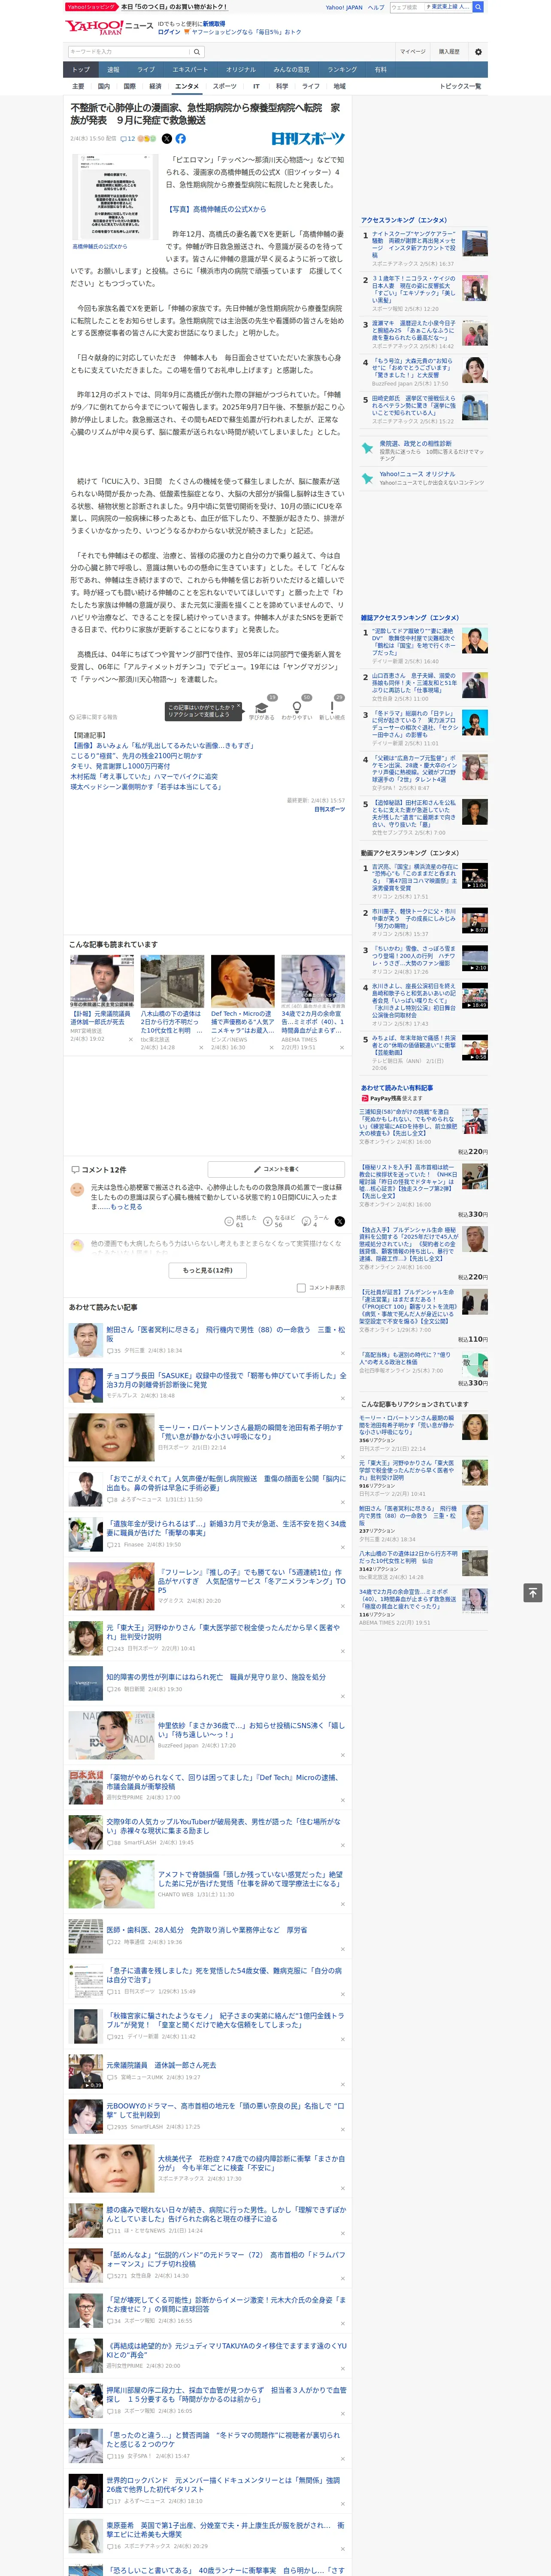Image resolution: width=551 pixels, height=2576 pixels.
Task: Open 購入履歴 link
Action: (x=449, y=52)
